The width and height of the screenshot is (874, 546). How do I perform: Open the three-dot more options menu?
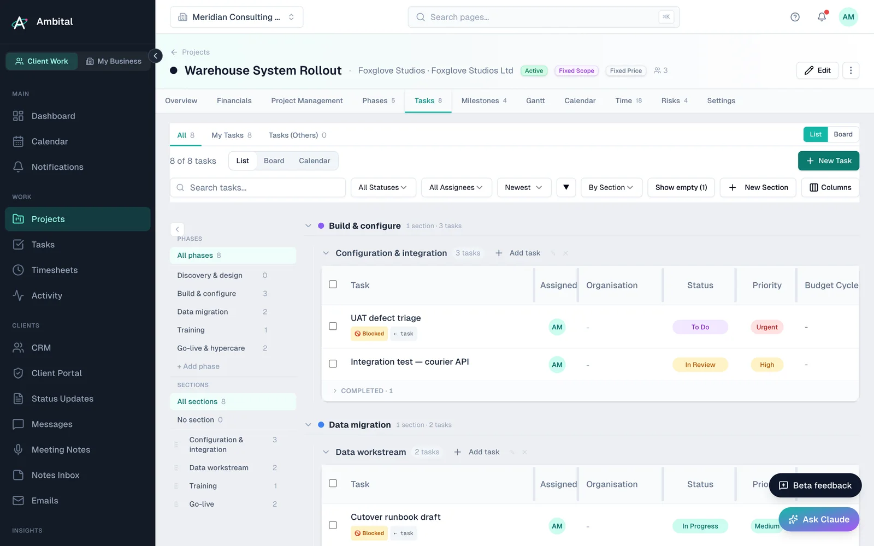[851, 70]
